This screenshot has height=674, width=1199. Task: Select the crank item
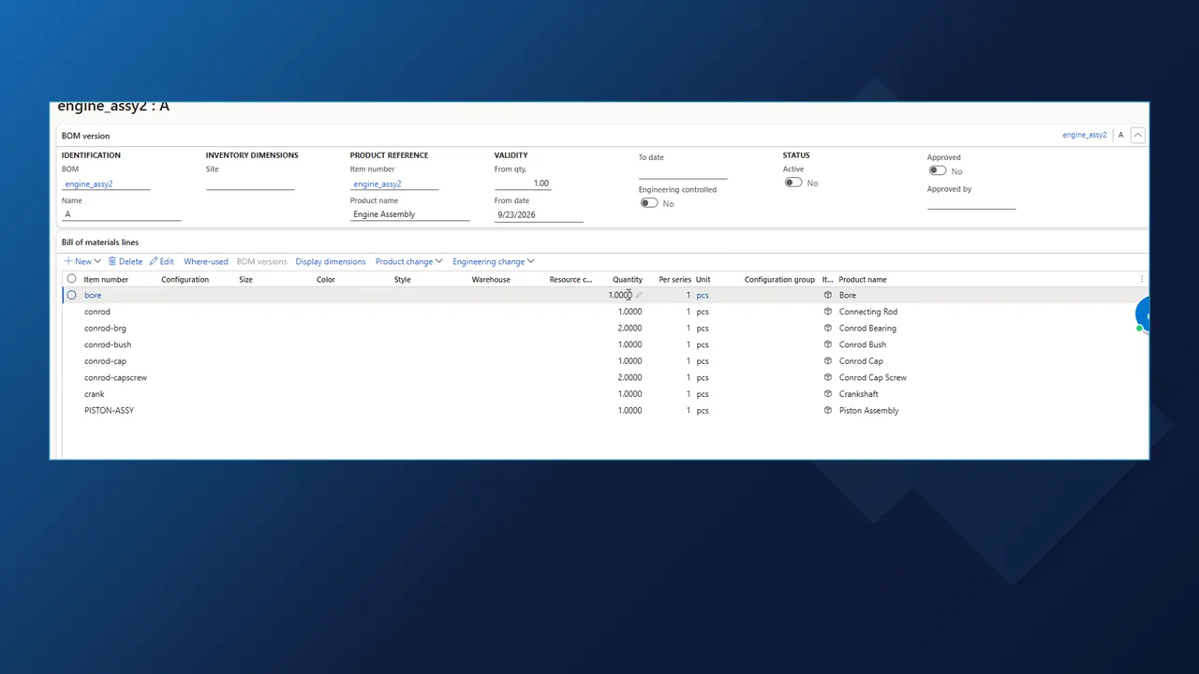click(x=95, y=394)
